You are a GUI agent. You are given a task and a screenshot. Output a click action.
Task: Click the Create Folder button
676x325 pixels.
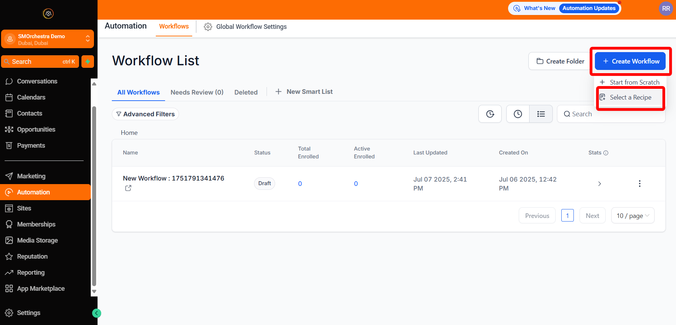[560, 61]
